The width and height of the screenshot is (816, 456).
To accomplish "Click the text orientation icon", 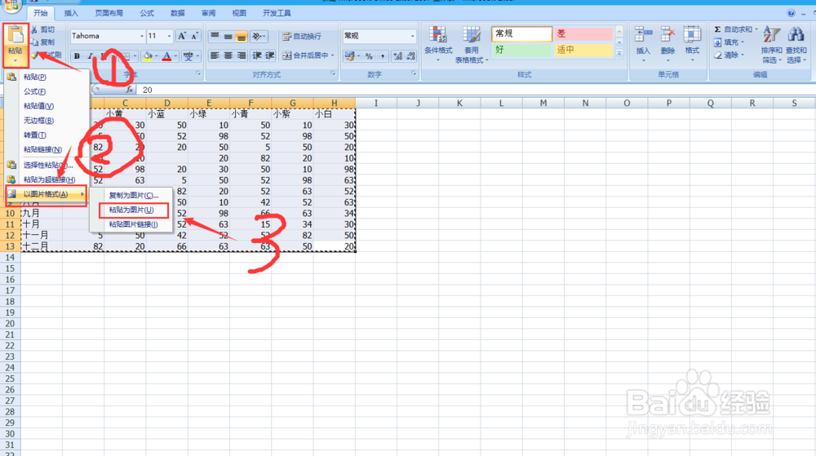I will point(256,37).
